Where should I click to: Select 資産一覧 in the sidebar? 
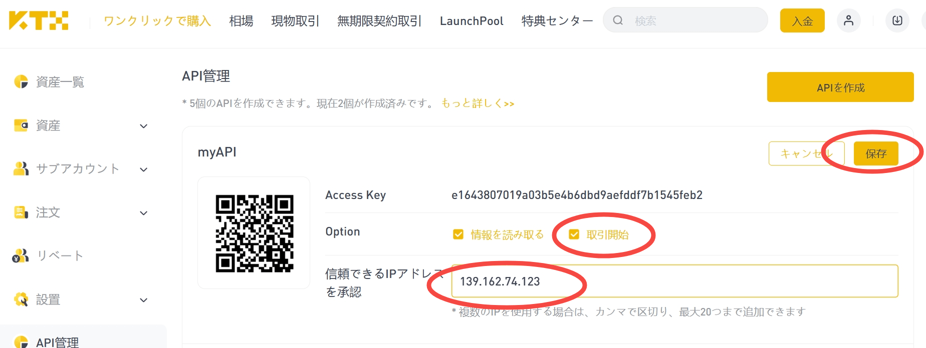60,81
